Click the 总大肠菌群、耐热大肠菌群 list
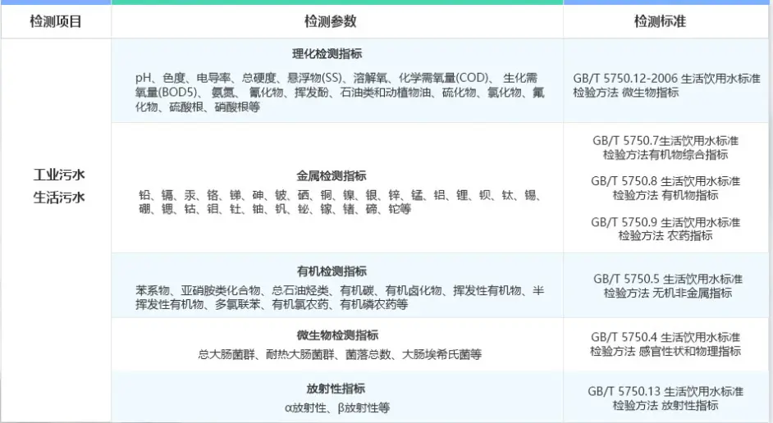773x423 pixels. click(x=340, y=354)
